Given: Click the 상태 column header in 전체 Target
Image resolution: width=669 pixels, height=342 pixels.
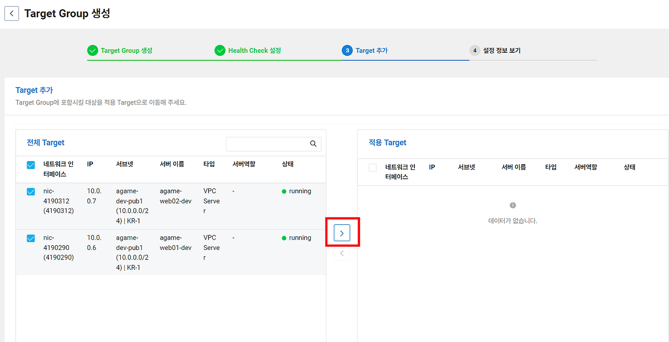Looking at the screenshot, I should click(x=287, y=164).
